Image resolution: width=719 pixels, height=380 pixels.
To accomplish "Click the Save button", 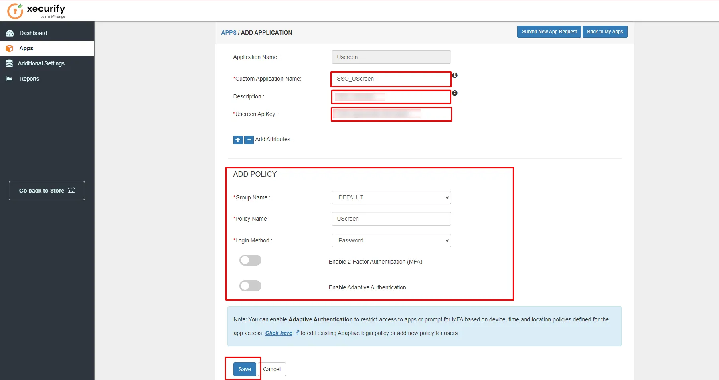I will pos(245,369).
